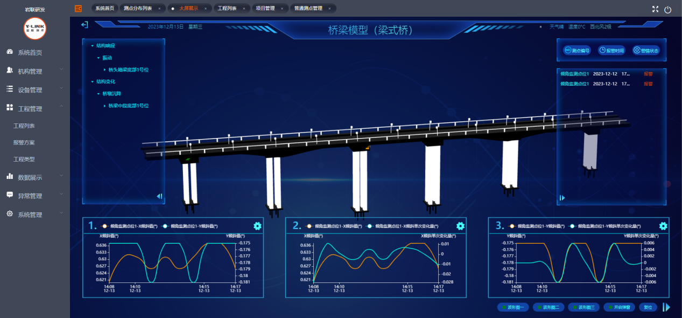
Task: Click the exit icon beside the date
Action: 85,25
